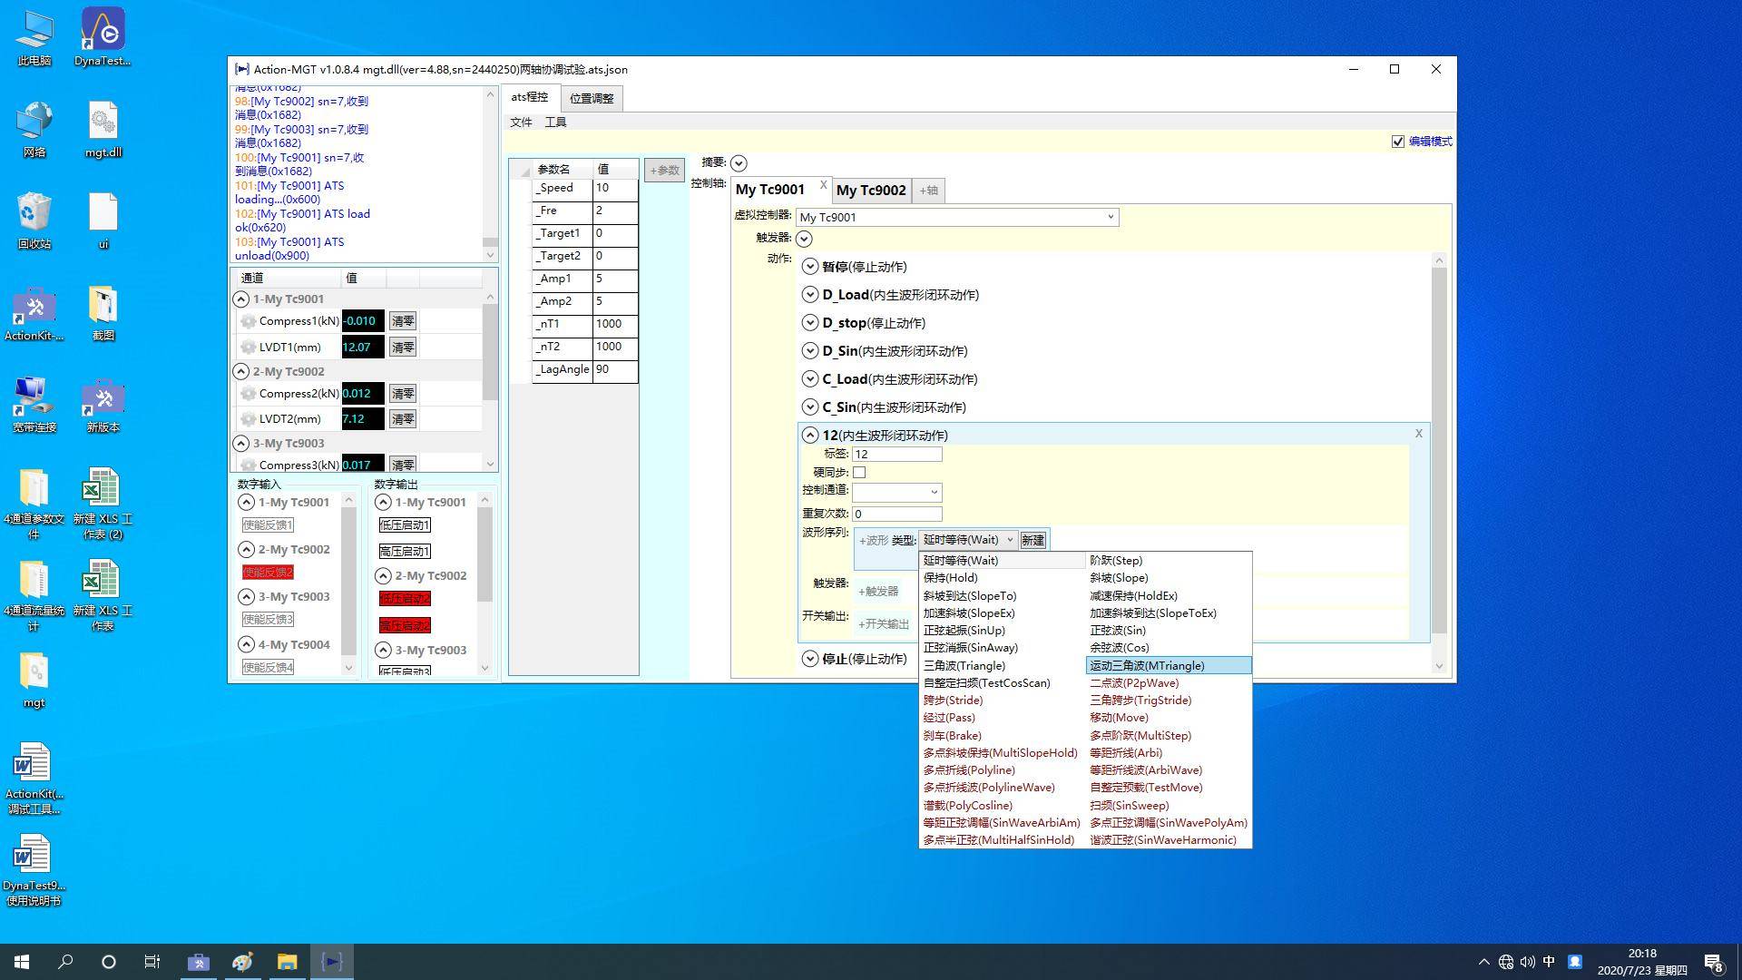Close action 12 panel with X
The width and height of the screenshot is (1742, 980).
click(x=1418, y=434)
